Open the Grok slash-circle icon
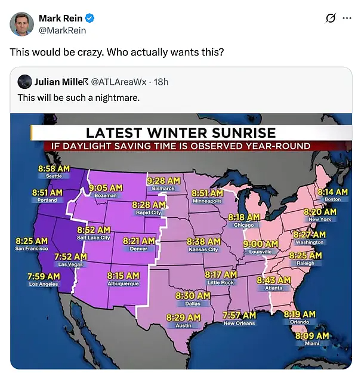This screenshot has width=358, height=373. [x=331, y=19]
